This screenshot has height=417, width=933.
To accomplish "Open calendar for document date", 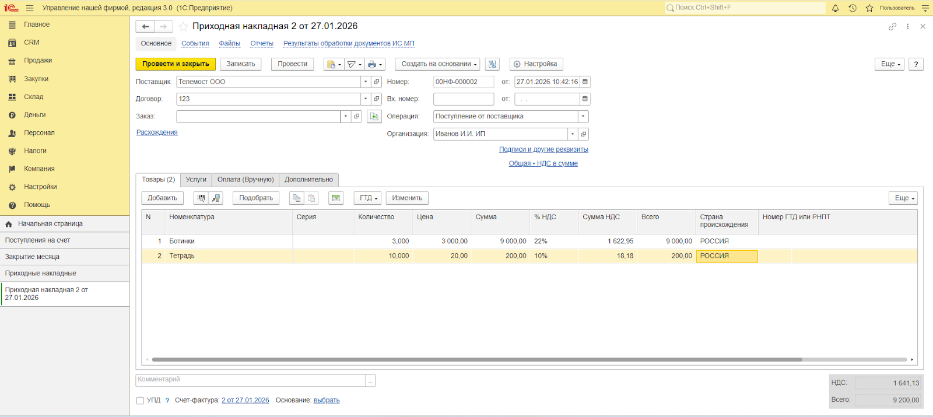I will click(x=585, y=82).
